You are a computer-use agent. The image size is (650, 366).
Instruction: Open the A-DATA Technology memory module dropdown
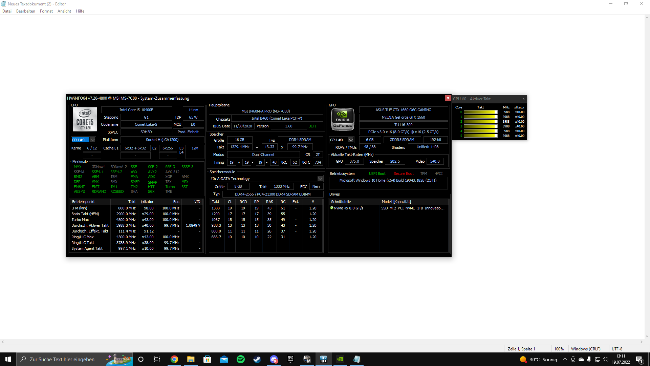click(x=320, y=179)
